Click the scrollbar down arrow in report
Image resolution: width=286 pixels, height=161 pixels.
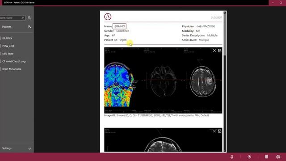(225, 151)
